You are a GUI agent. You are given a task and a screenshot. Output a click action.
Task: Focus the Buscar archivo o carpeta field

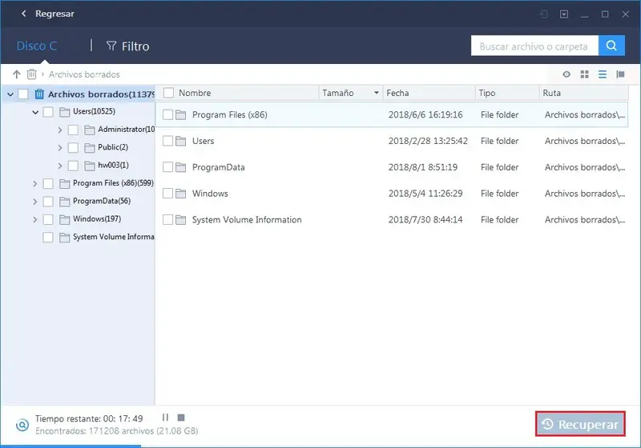click(x=534, y=46)
